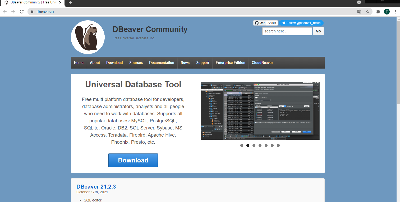Open the translate page icon
400x202 pixels.
(x=359, y=12)
